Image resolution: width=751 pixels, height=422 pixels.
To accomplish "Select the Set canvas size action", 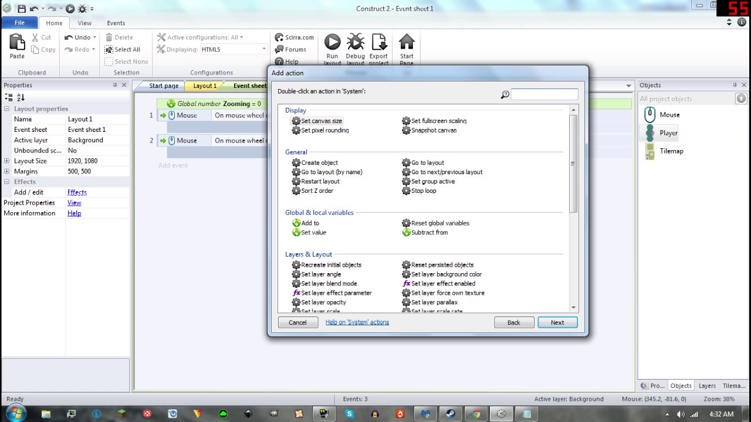I will point(317,121).
